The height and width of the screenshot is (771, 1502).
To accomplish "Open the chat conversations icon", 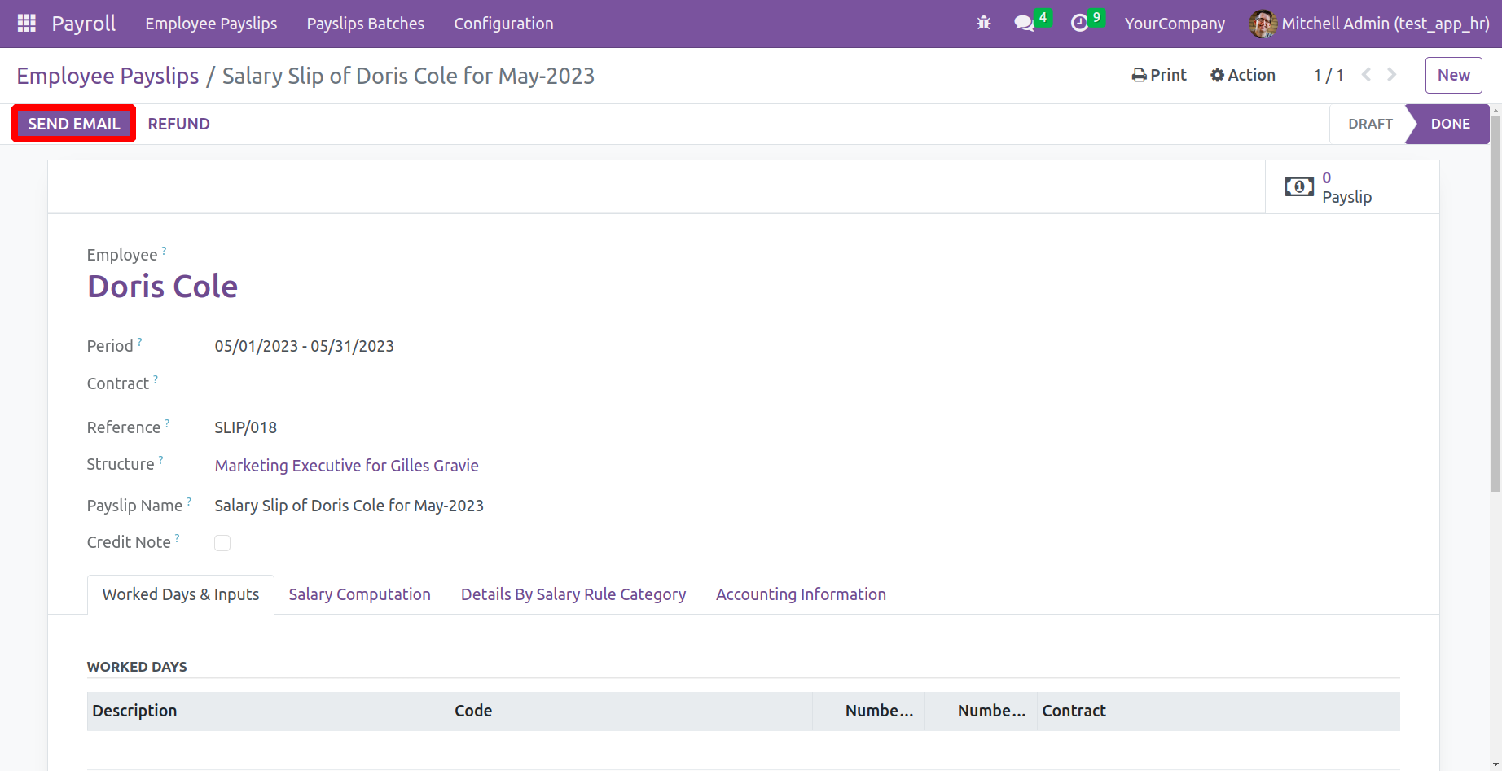I will pyautogui.click(x=1024, y=24).
